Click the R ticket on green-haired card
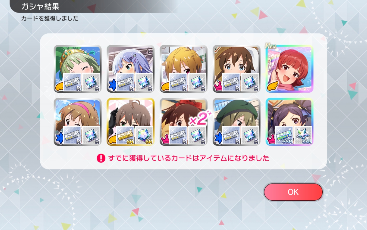This screenshot has height=230, width=367. click(x=72, y=82)
